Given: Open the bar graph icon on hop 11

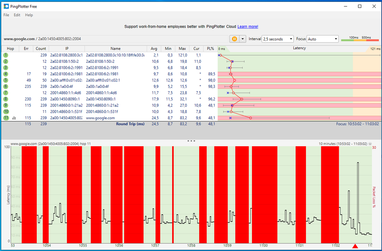Looking at the screenshot, I should (x=14, y=118).
